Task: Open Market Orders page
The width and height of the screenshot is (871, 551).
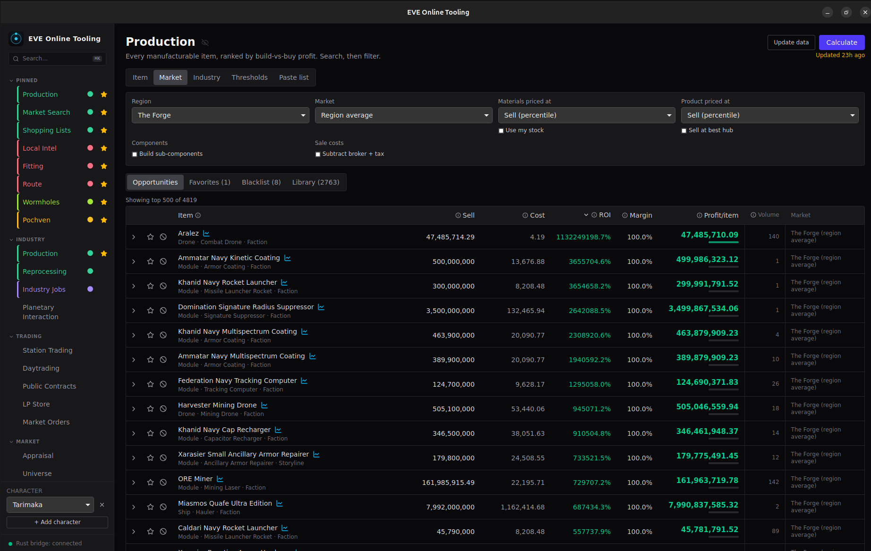Action: click(46, 422)
